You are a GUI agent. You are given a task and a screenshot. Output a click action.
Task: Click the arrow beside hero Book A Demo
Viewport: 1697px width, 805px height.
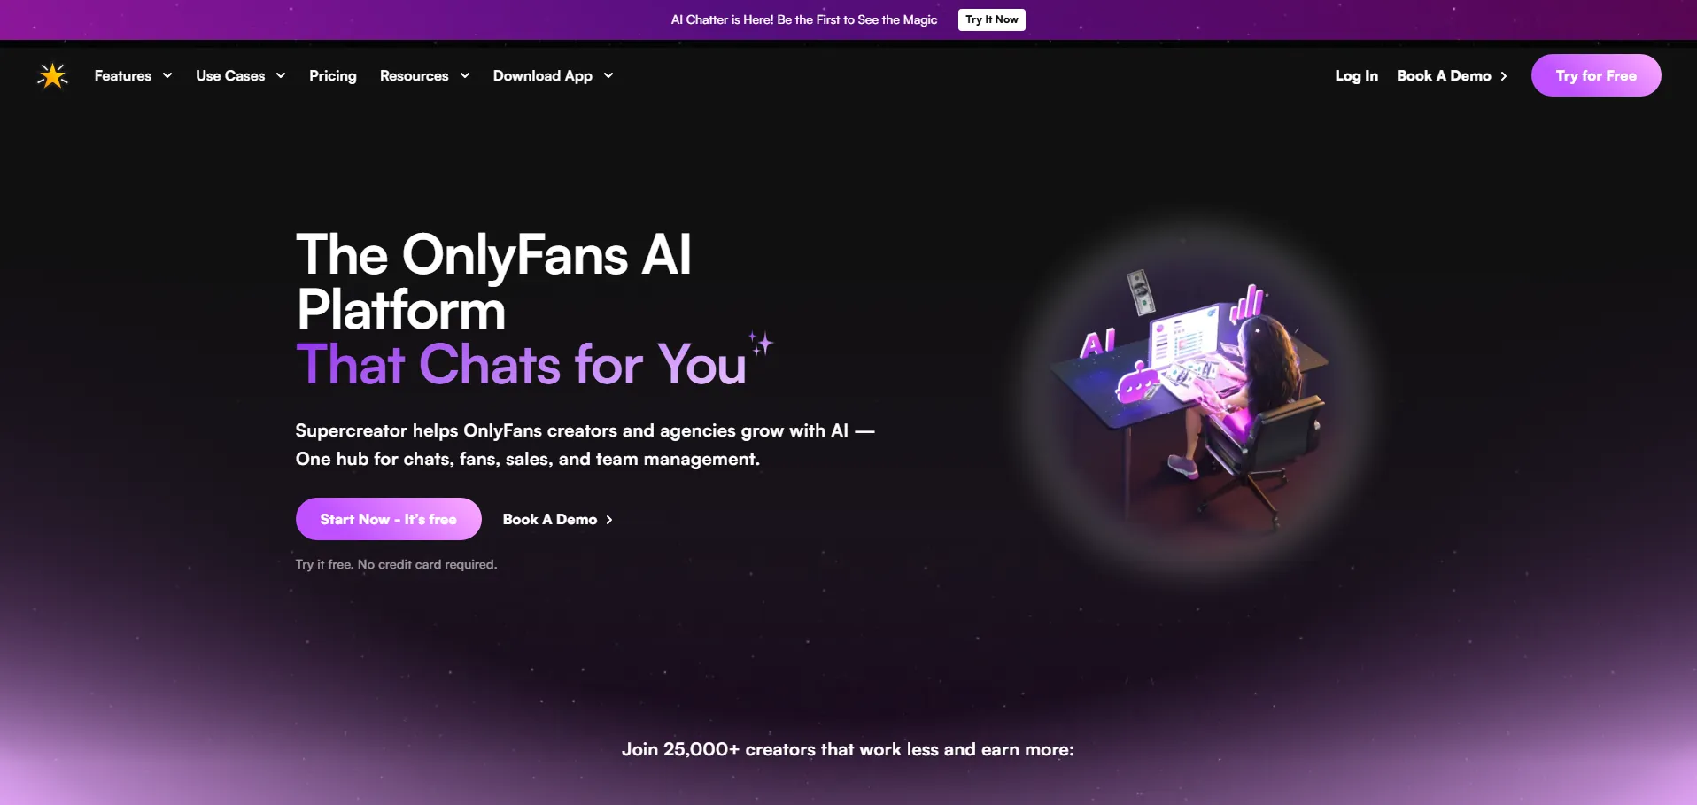coord(609,520)
